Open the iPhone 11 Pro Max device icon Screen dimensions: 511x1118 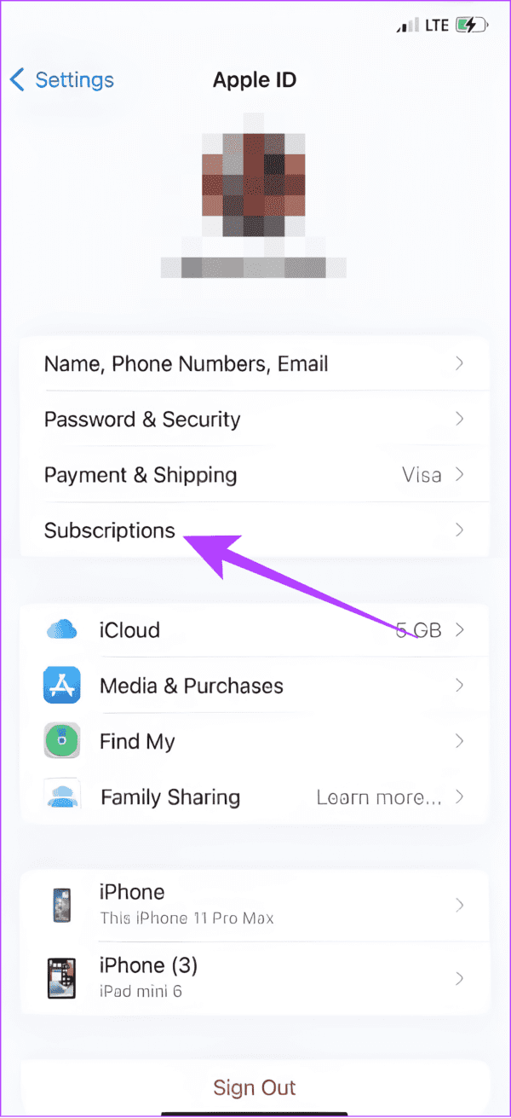click(x=61, y=904)
